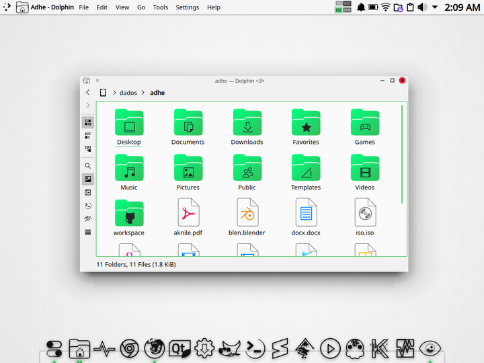This screenshot has width=484, height=363.
Task: Expand chevron before adhe in breadcrumb
Action: [x=143, y=93]
